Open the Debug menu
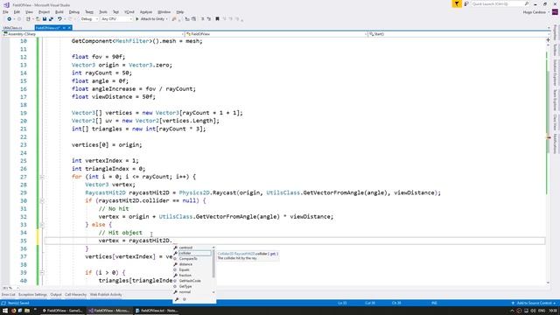Viewport: 560px width, 315px height. click(74, 12)
